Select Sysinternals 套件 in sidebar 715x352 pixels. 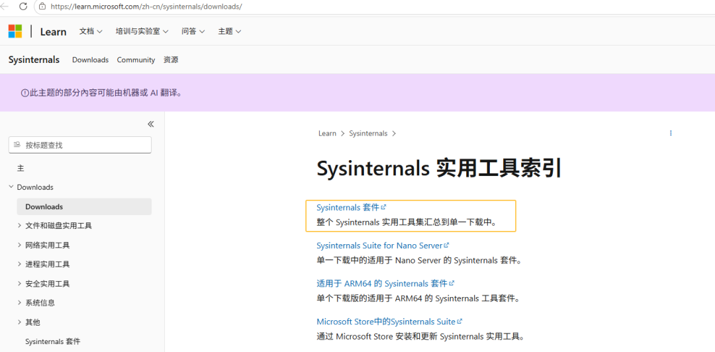tap(53, 341)
